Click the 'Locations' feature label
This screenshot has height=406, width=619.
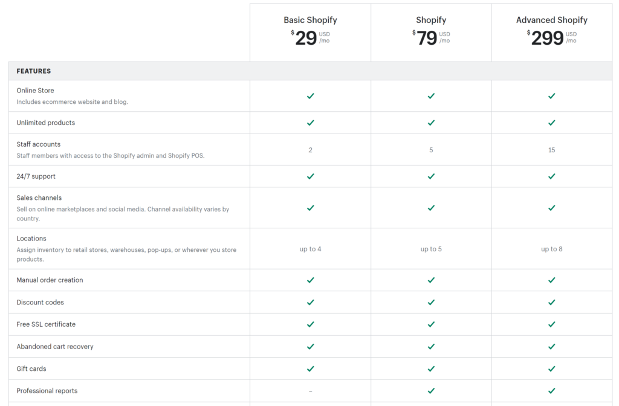pos(31,238)
